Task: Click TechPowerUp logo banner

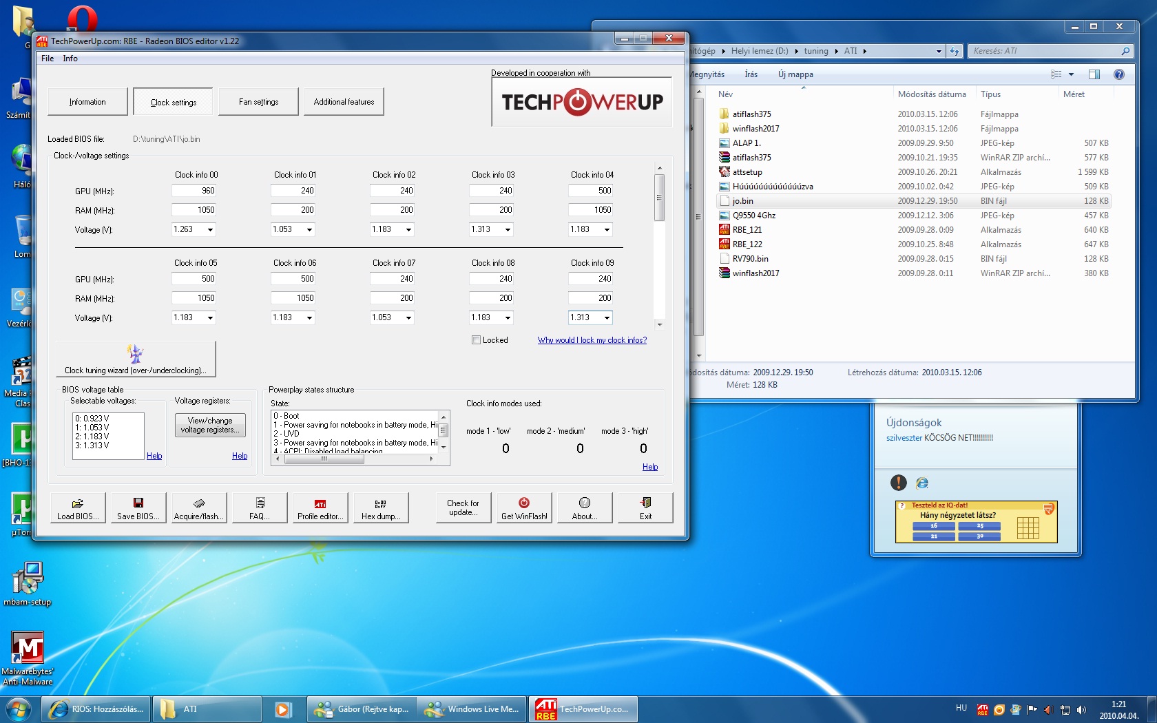Action: click(581, 102)
